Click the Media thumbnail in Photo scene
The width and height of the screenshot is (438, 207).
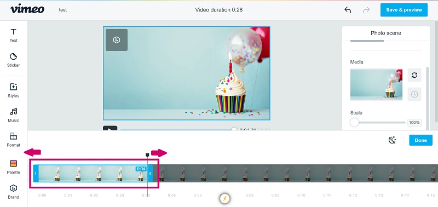coord(376,84)
